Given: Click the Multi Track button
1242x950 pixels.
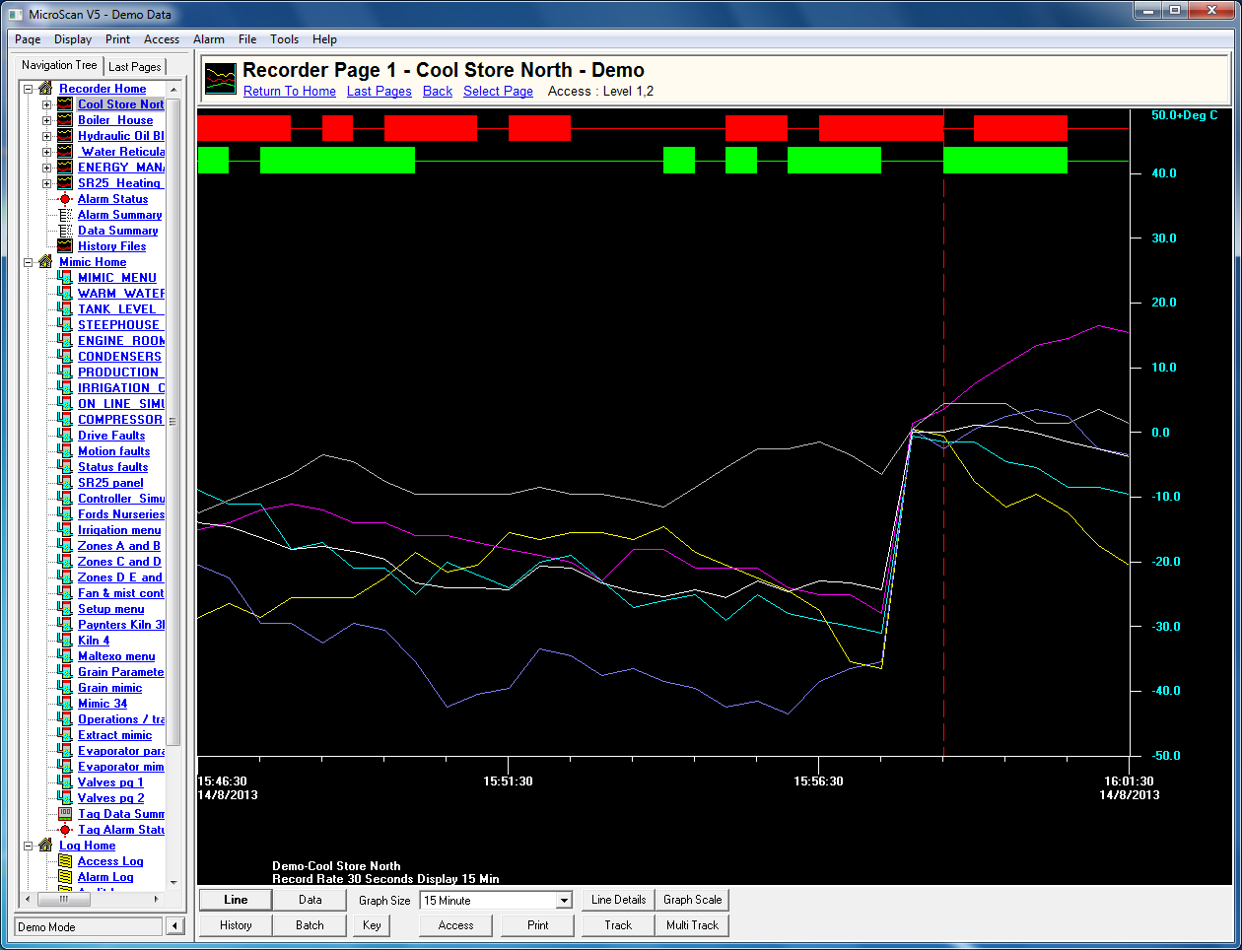Looking at the screenshot, I should [692, 925].
